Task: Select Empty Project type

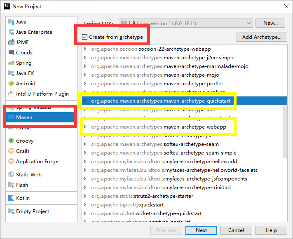Action: coord(41,211)
